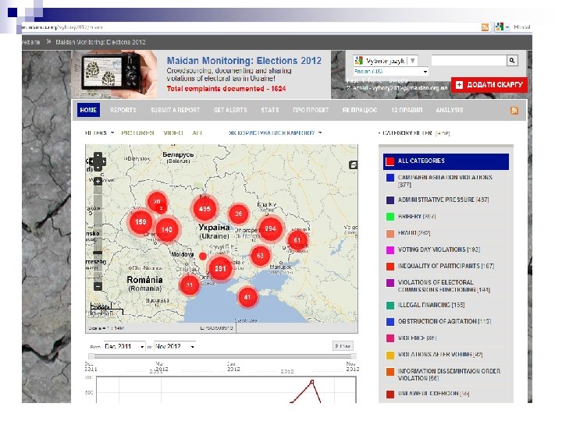Screen dimensions: 562x421
Task: Filter by Voting Day Violations
Action: click(433, 249)
